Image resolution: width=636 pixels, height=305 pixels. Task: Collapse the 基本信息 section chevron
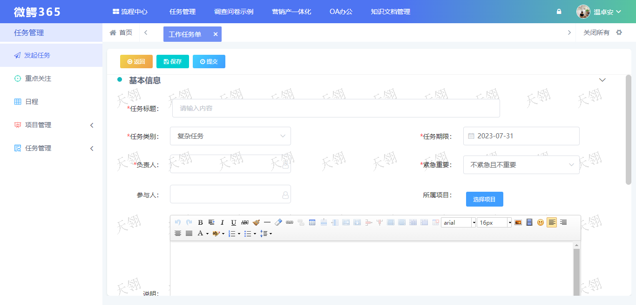coord(602,79)
